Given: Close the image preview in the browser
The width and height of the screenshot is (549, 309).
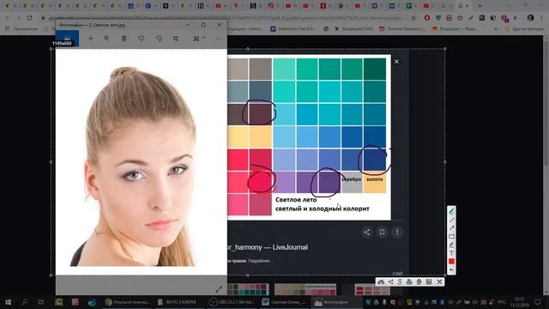Looking at the screenshot, I should [x=396, y=61].
